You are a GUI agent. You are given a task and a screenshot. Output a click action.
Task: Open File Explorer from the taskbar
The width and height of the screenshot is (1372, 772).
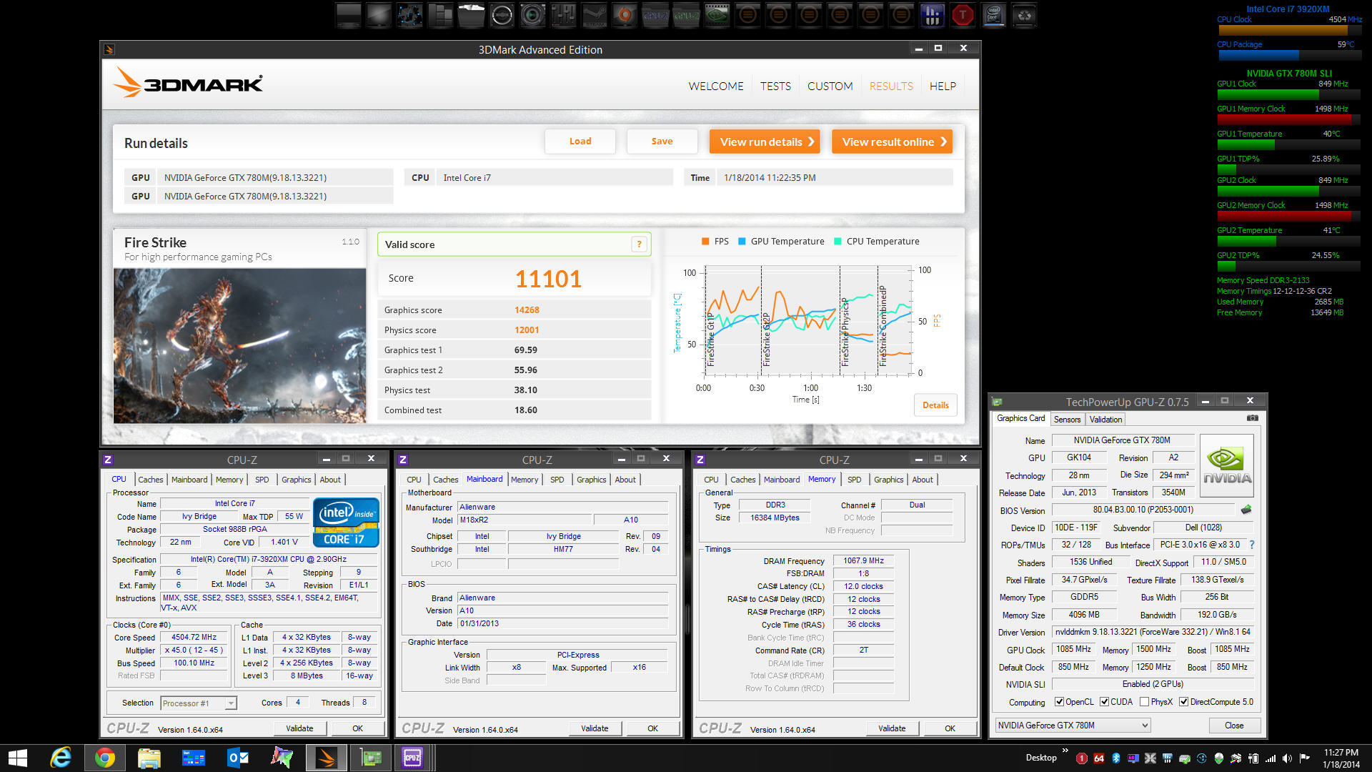(149, 758)
